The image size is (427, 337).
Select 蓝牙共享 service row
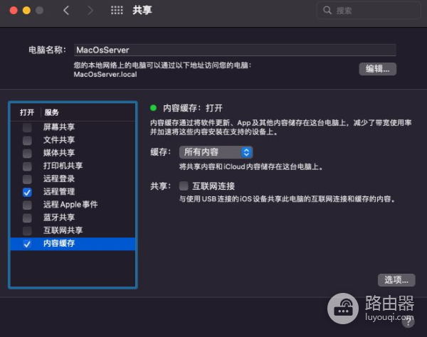73,218
